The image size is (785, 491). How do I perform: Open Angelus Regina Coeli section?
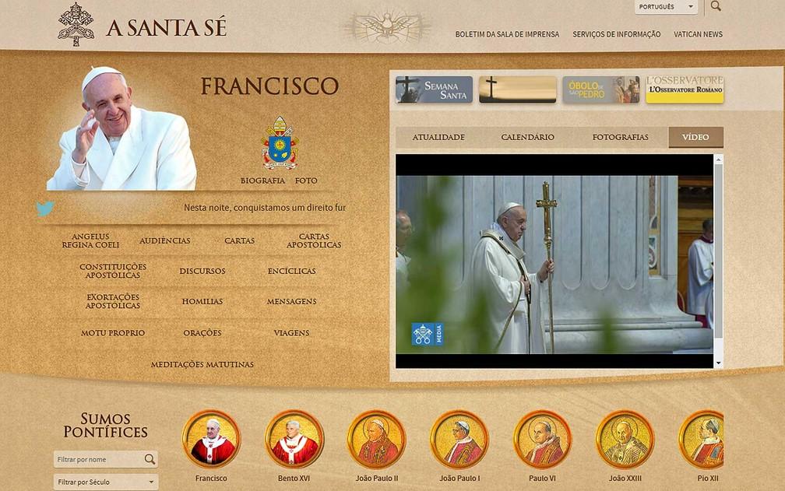(90, 240)
